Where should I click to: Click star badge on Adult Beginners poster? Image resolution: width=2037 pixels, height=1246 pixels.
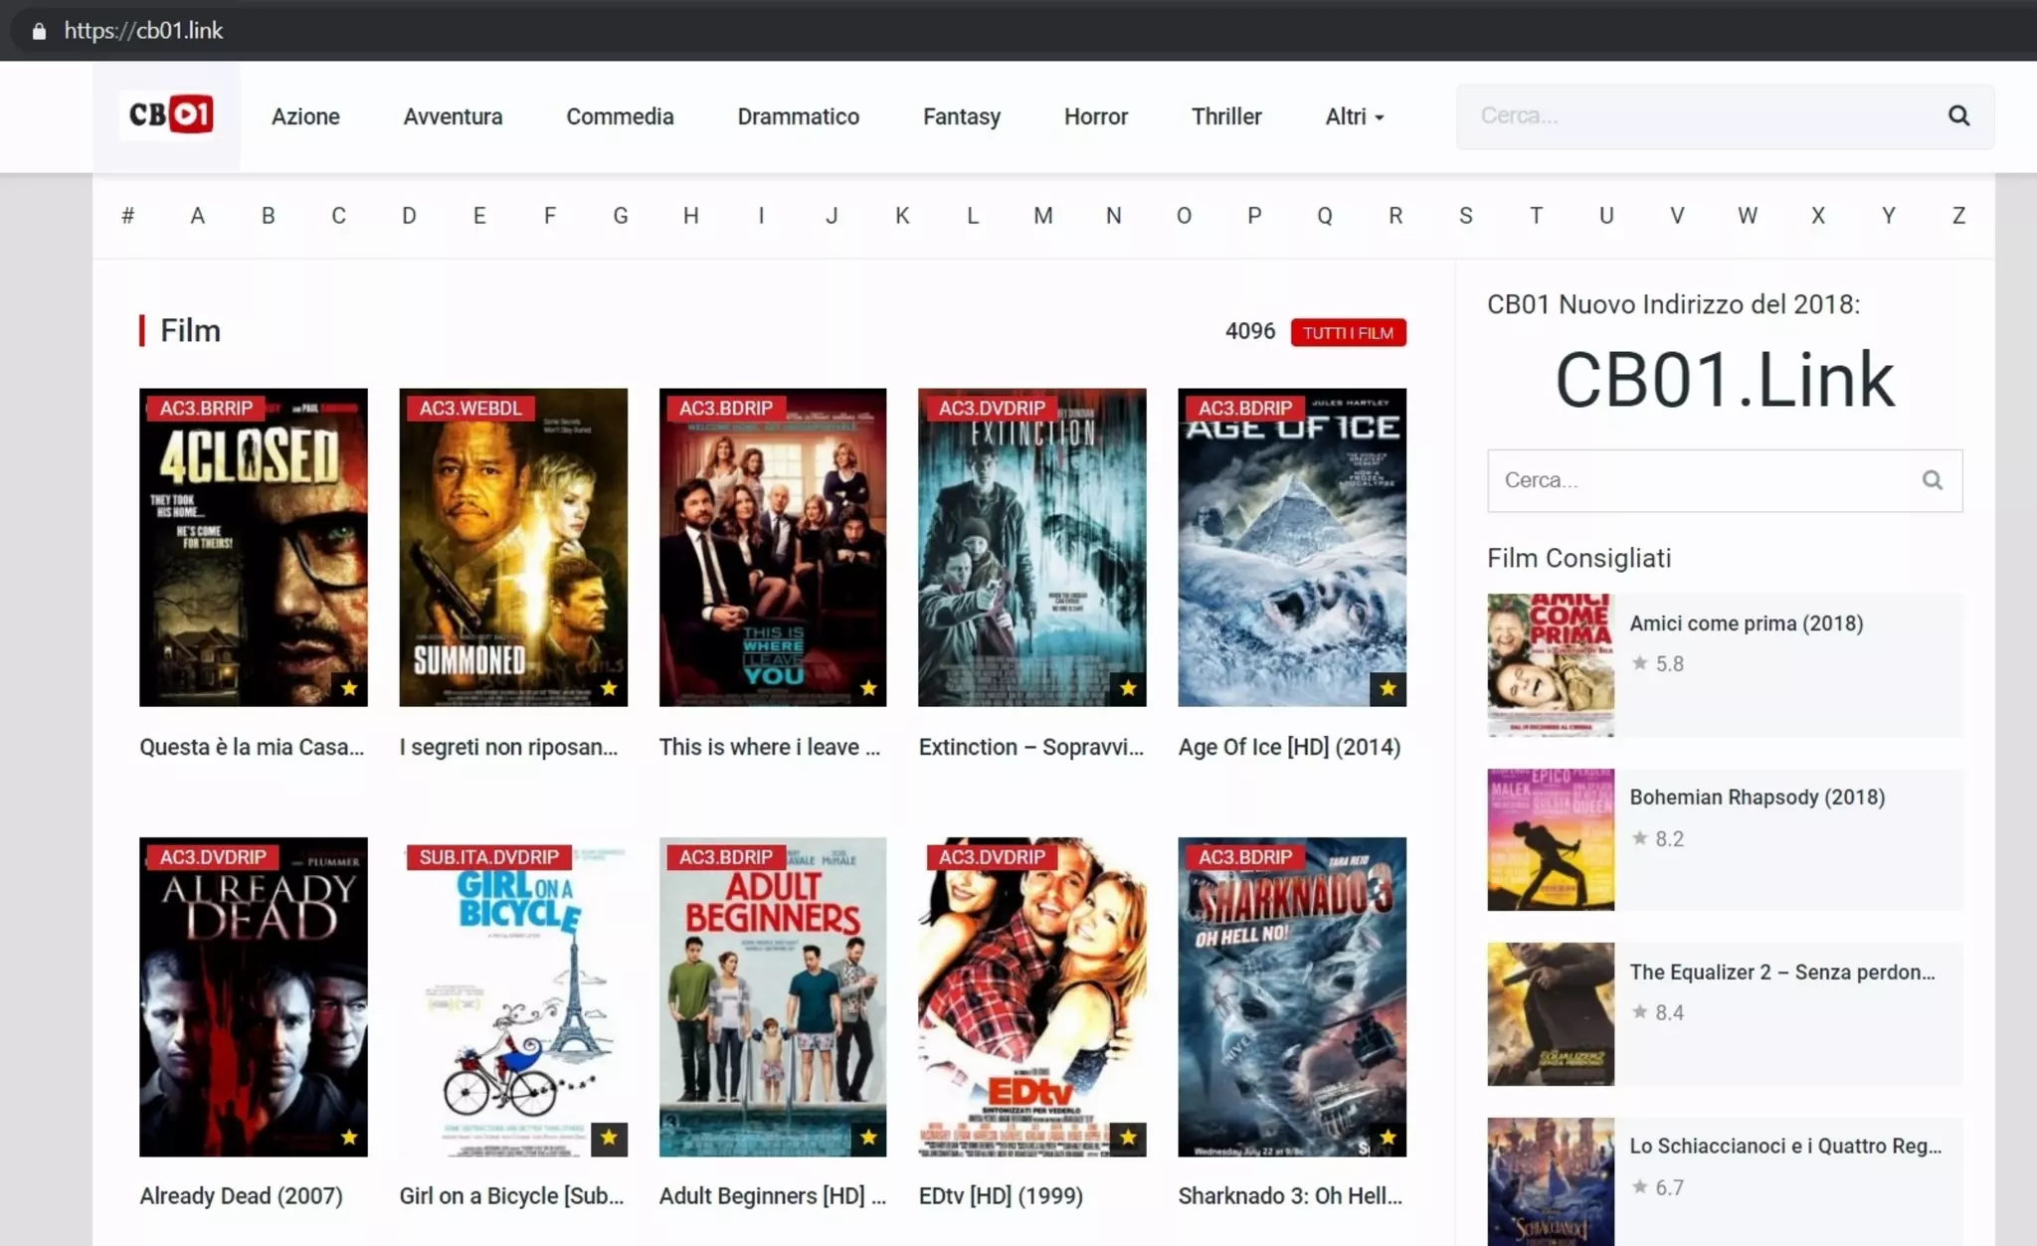(868, 1138)
